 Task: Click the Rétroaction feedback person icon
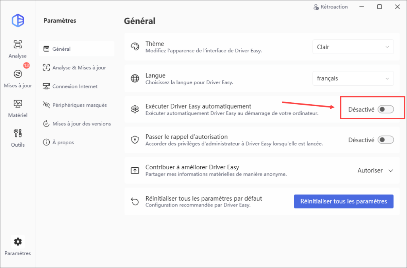[316, 7]
